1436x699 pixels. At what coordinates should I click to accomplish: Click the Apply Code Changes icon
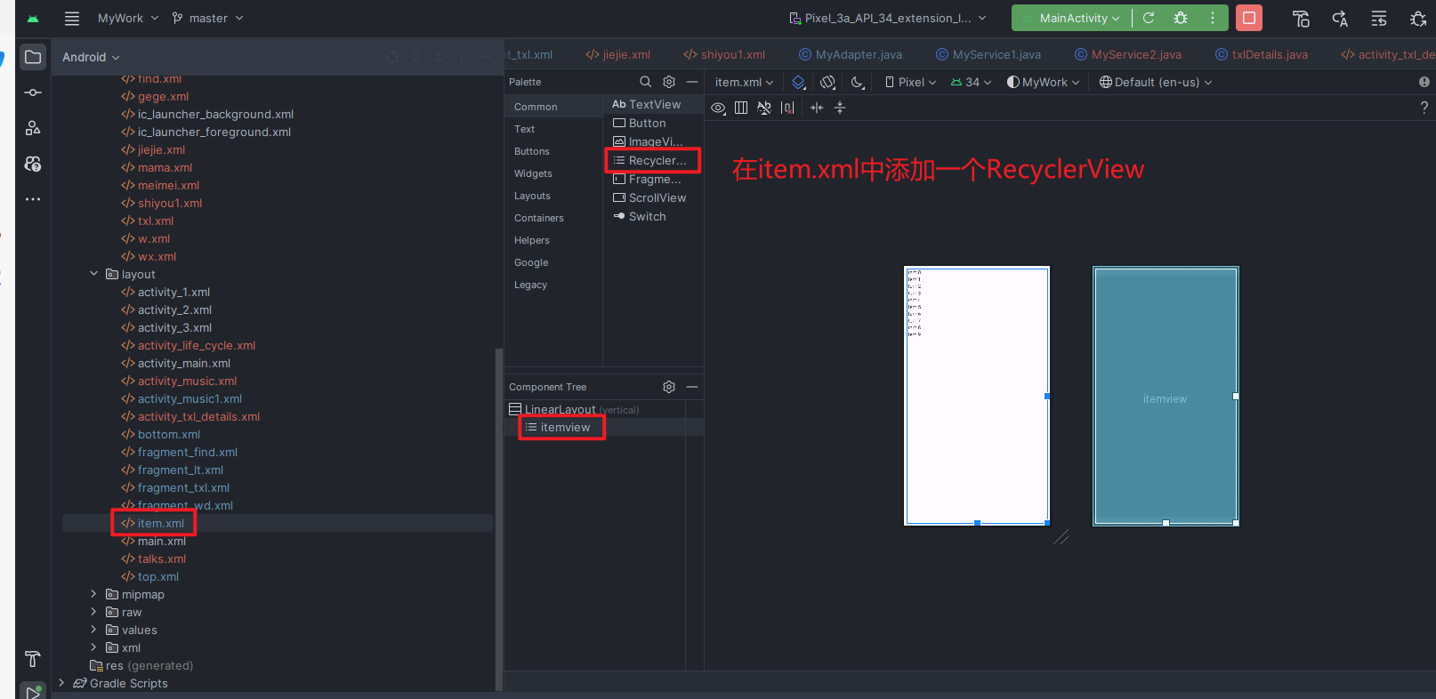(x=1379, y=18)
